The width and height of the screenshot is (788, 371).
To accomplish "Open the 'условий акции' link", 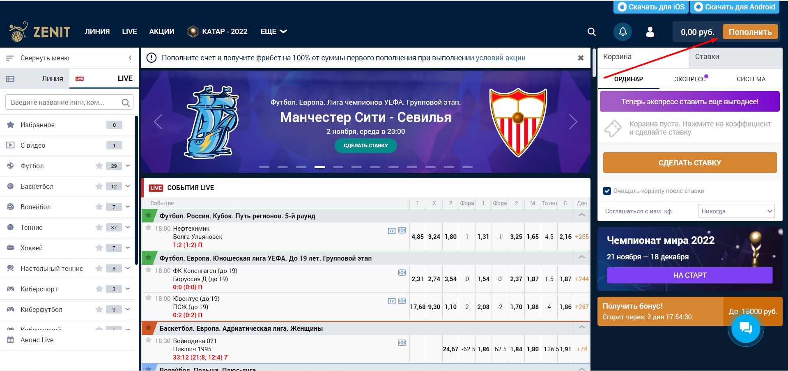I will (500, 58).
